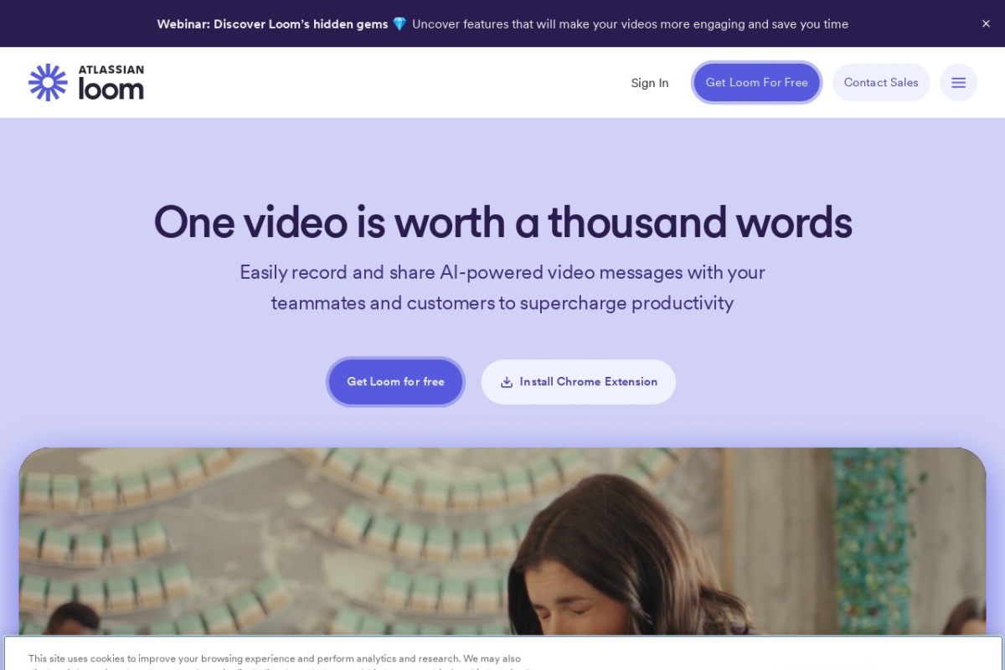
Task: Open the hamburger navigation menu
Action: [x=958, y=83]
